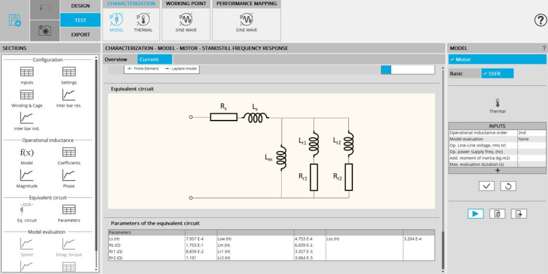Open the Operational inductance order dropdown value

point(530,132)
